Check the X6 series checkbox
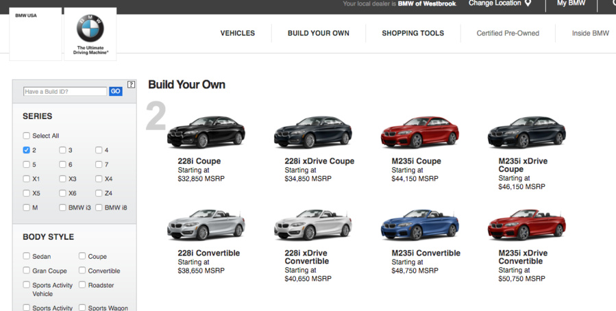 [x=62, y=192]
